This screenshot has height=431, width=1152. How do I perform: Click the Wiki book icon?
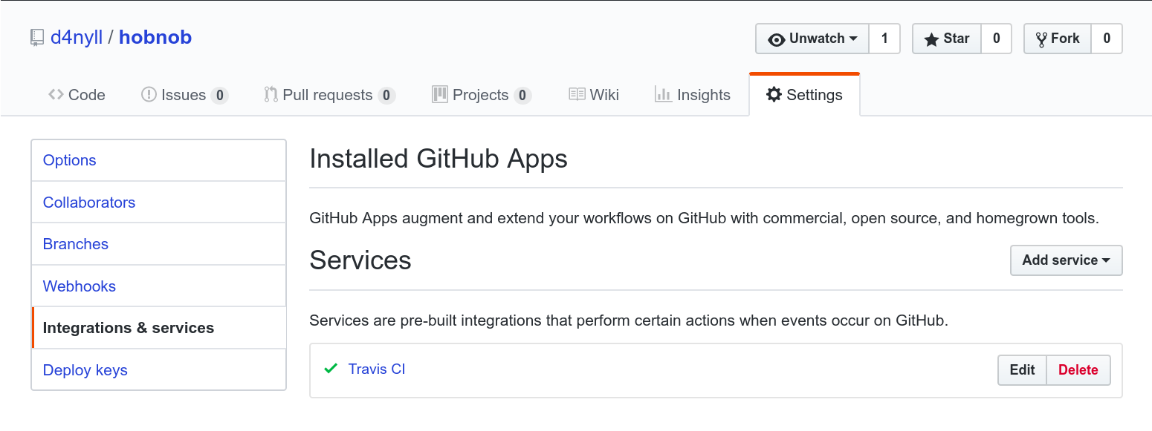(577, 94)
